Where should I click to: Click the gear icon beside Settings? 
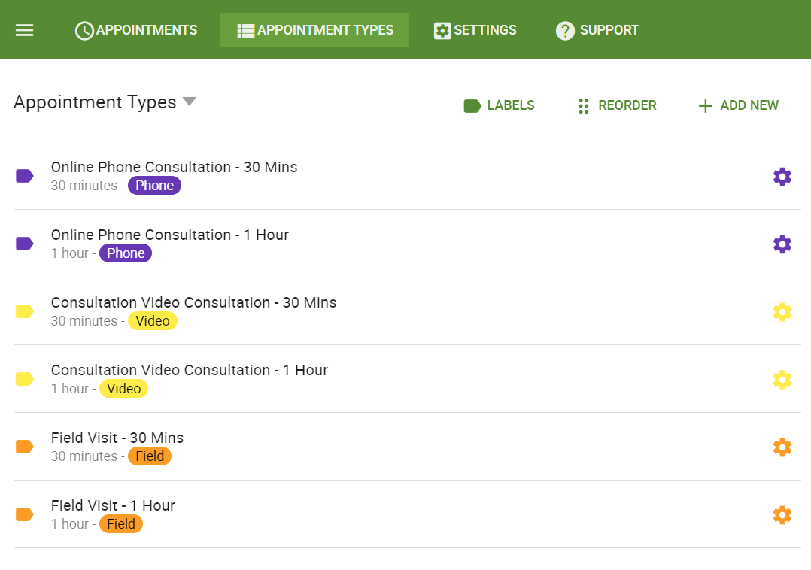pyautogui.click(x=442, y=30)
